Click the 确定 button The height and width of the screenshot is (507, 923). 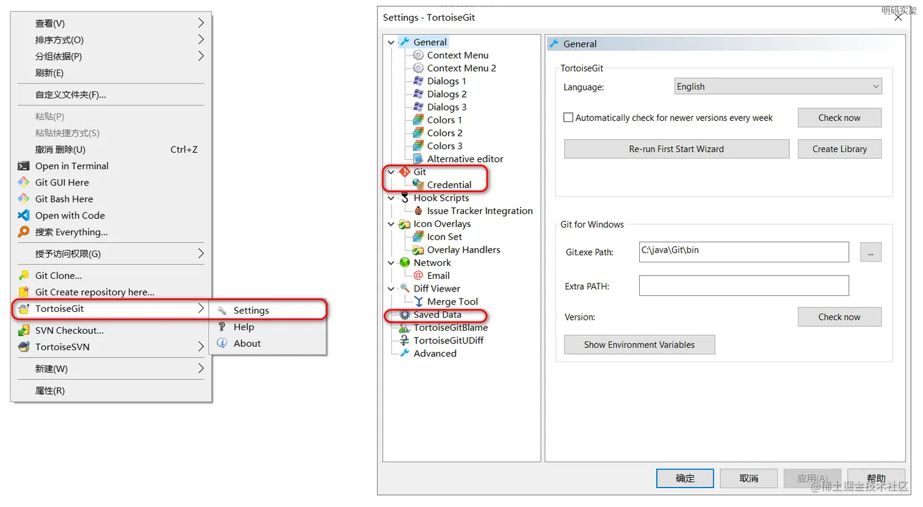(685, 478)
